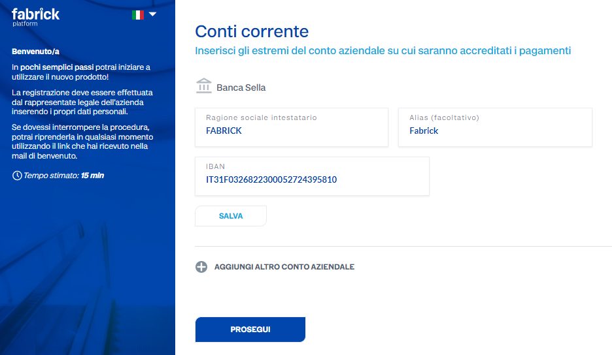Click the IT31F IBAN number text
The width and height of the screenshot is (612, 355).
[x=271, y=179]
